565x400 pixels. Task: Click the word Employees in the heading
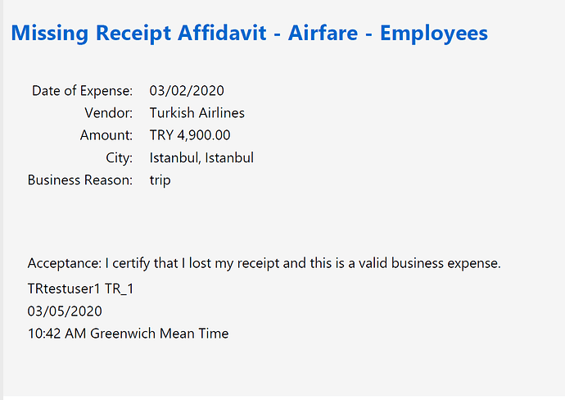[434, 34]
